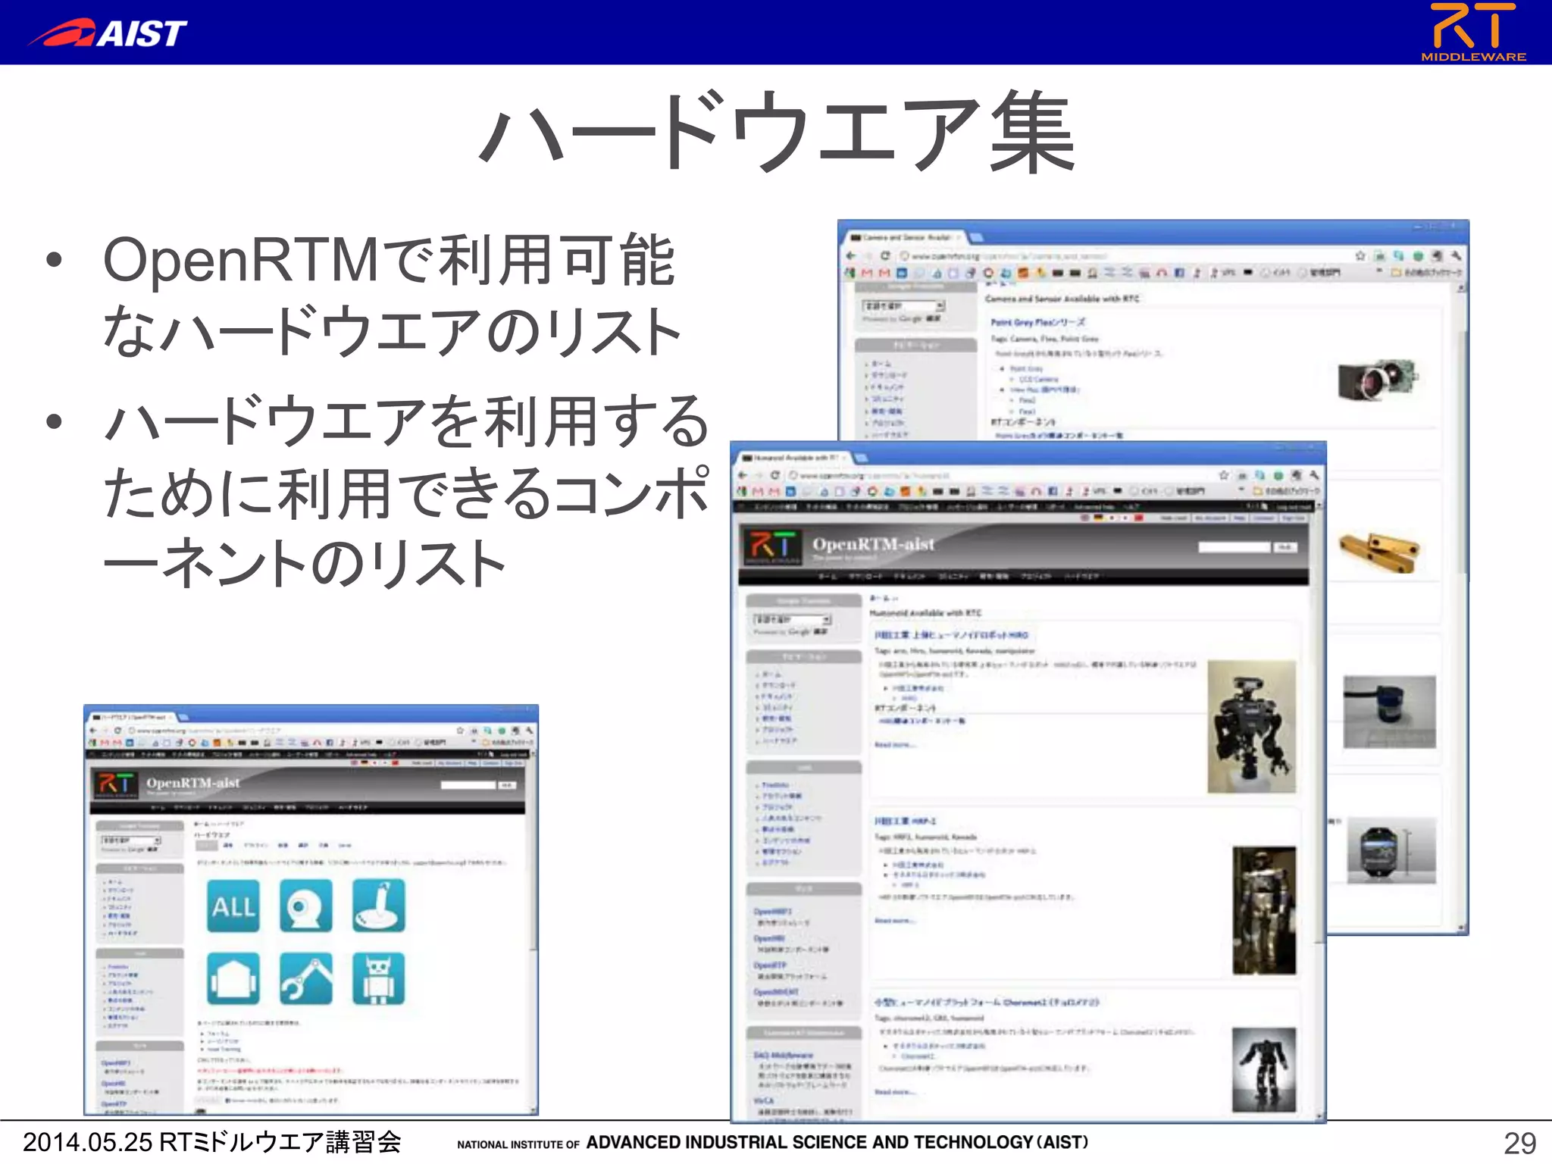Click the search field in the Humanoid window
Screen dimensions: 1552x1164
tap(1234, 547)
